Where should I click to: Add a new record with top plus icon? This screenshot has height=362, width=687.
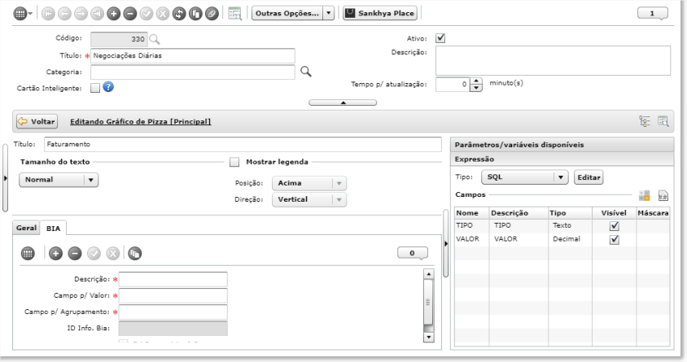pos(113,14)
